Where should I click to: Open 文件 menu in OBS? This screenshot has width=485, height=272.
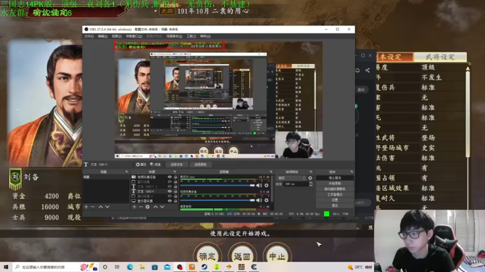pyautogui.click(x=89, y=36)
